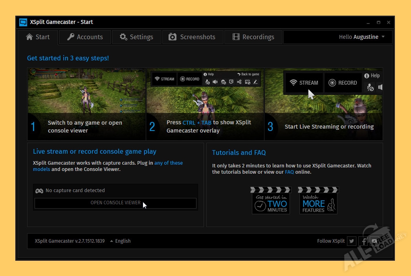Click the gamepad icon beside No capture card detected

point(39,191)
